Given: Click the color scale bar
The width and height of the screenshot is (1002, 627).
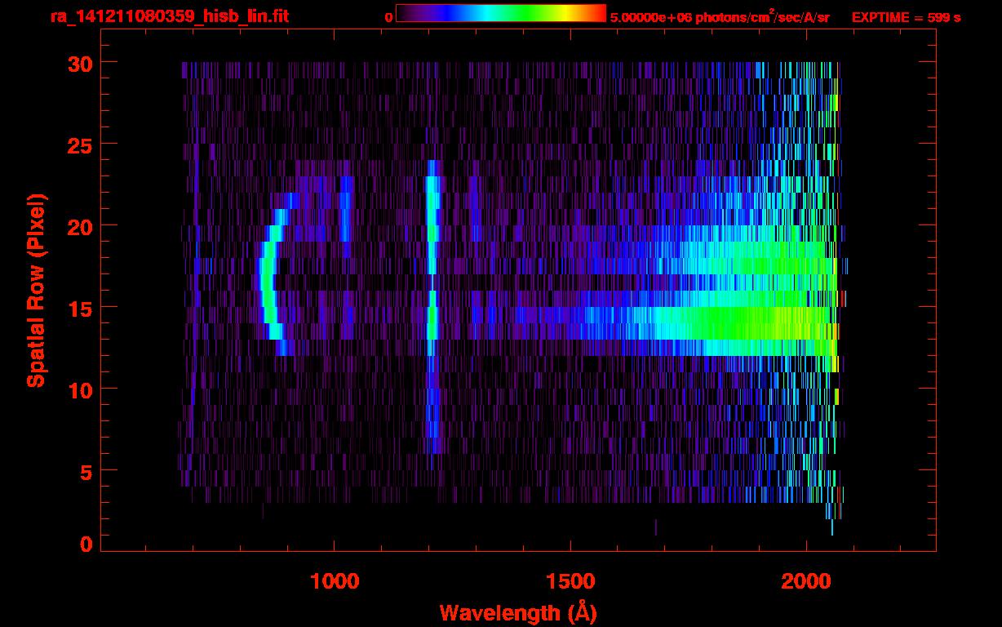Looking at the screenshot, I should click(x=501, y=14).
